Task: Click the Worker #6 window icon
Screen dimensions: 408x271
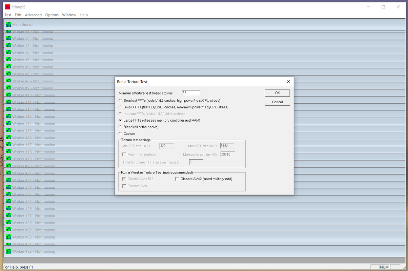Action: (x=8, y=67)
